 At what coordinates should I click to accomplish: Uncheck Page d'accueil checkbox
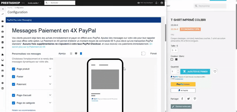coord(13,95)
